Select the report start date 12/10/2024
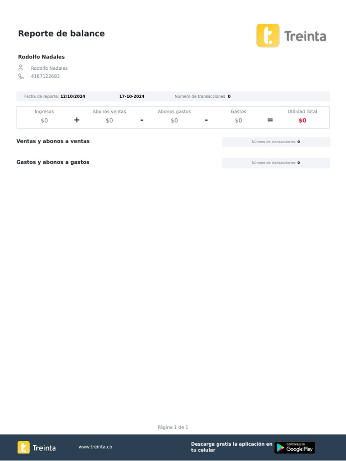 73,96
